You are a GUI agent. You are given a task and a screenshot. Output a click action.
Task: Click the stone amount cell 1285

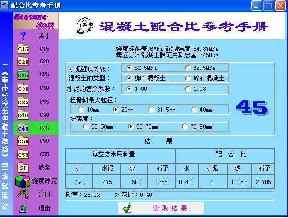point(161,182)
